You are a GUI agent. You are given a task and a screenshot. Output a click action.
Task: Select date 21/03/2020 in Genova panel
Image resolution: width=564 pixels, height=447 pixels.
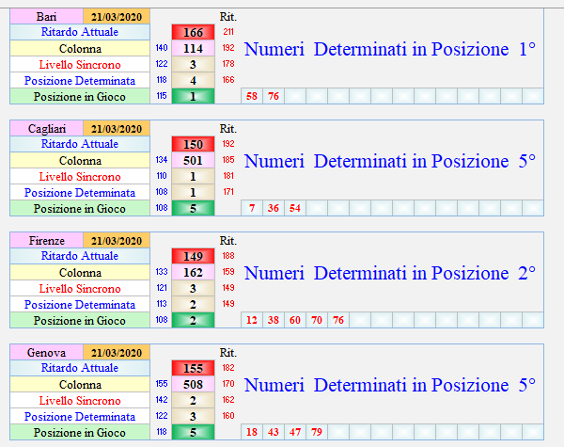[x=117, y=353]
